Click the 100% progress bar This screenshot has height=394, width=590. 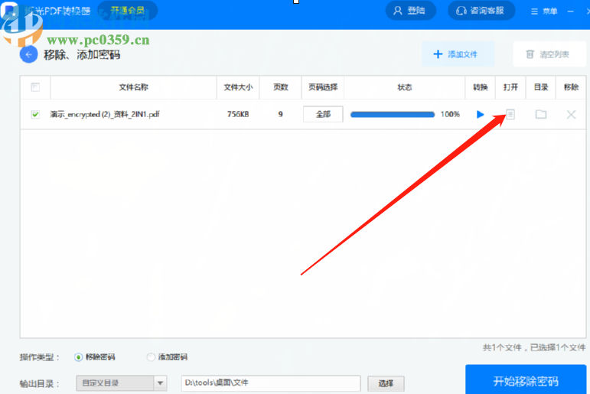pyautogui.click(x=393, y=115)
